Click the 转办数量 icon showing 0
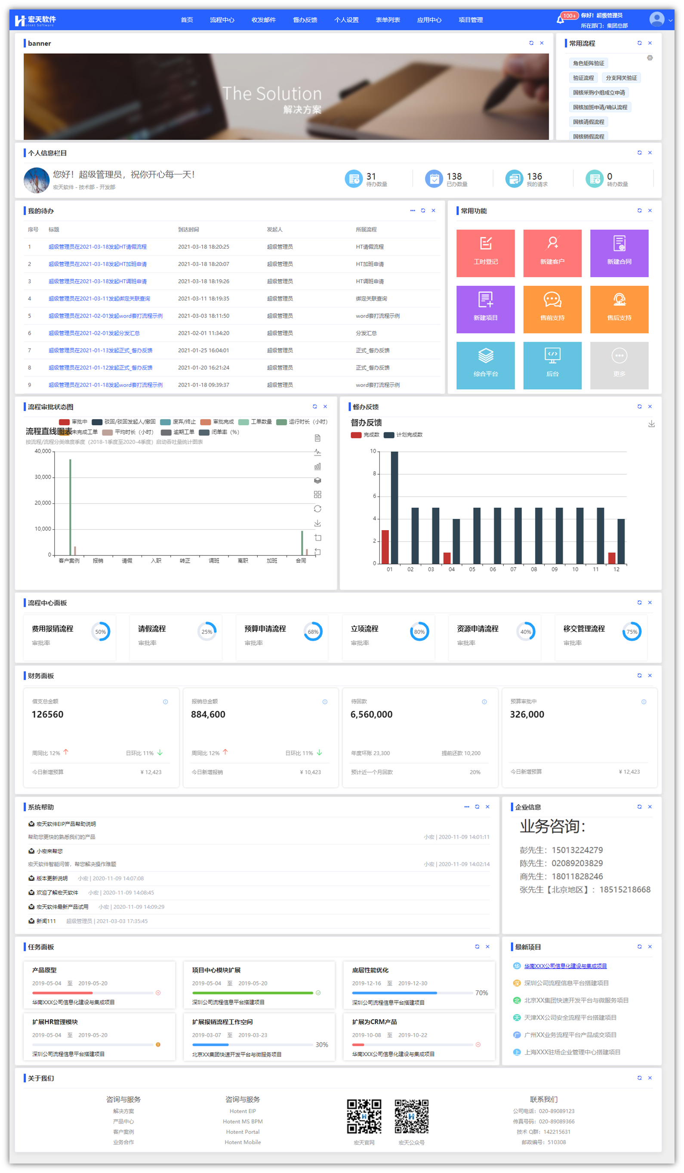The width and height of the screenshot is (684, 1173). [594, 179]
